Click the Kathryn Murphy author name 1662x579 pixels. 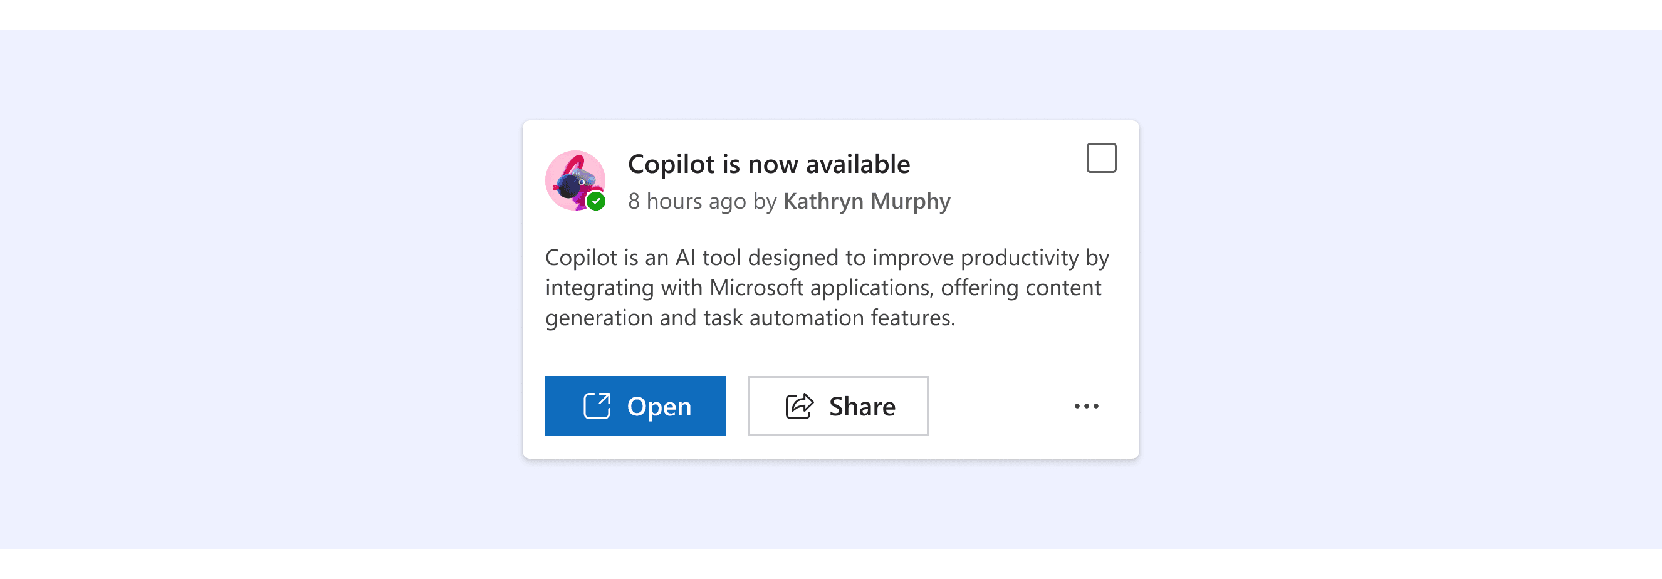click(867, 201)
